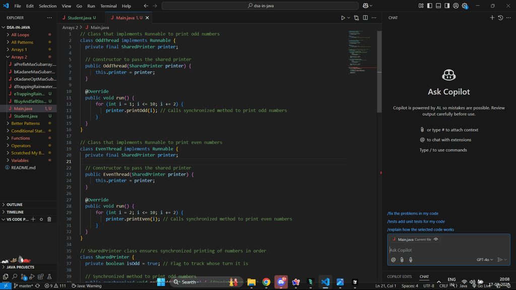
Task: Run the Main.java file
Action: click(x=343, y=17)
